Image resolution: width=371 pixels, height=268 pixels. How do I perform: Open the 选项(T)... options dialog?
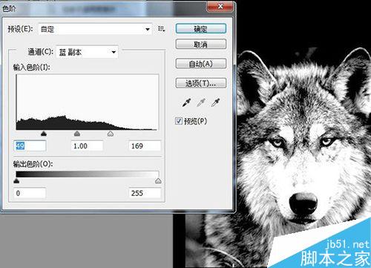[201, 83]
